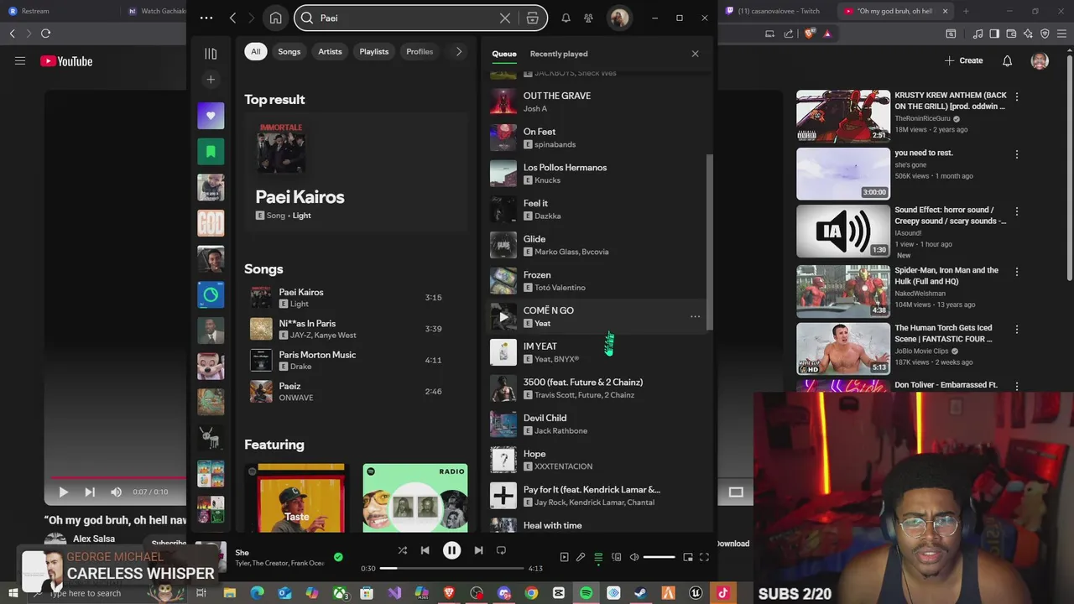The width and height of the screenshot is (1074, 604).
Task: Open options menu for 'you need to rest' video
Action: coord(1017,154)
